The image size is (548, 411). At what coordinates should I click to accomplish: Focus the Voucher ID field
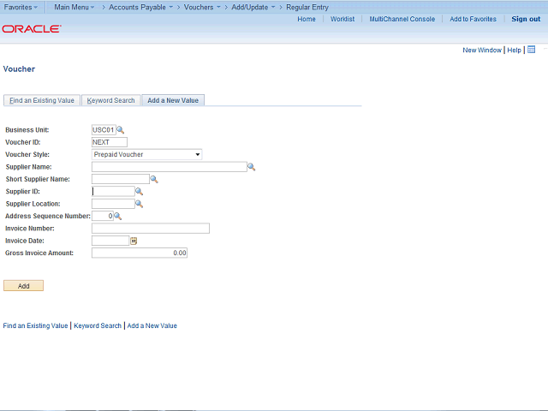point(110,142)
